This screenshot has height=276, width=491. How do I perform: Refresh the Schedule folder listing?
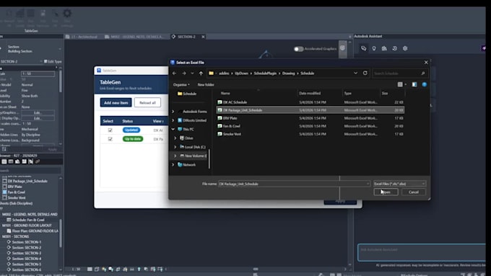pyautogui.click(x=365, y=73)
